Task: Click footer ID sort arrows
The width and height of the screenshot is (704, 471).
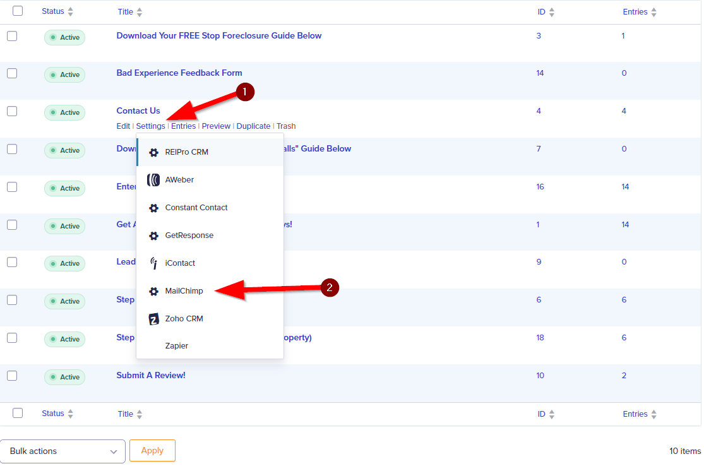Action: pyautogui.click(x=552, y=414)
